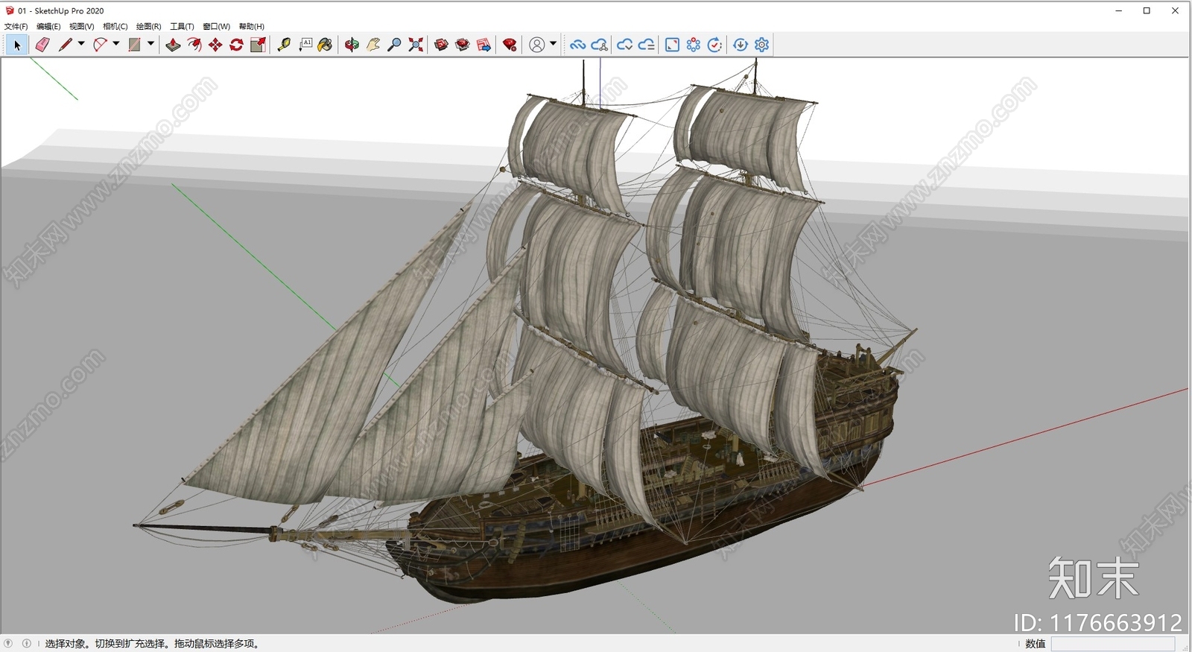This screenshot has width=1192, height=652.
Task: Click the download update circular icon
Action: tap(741, 45)
